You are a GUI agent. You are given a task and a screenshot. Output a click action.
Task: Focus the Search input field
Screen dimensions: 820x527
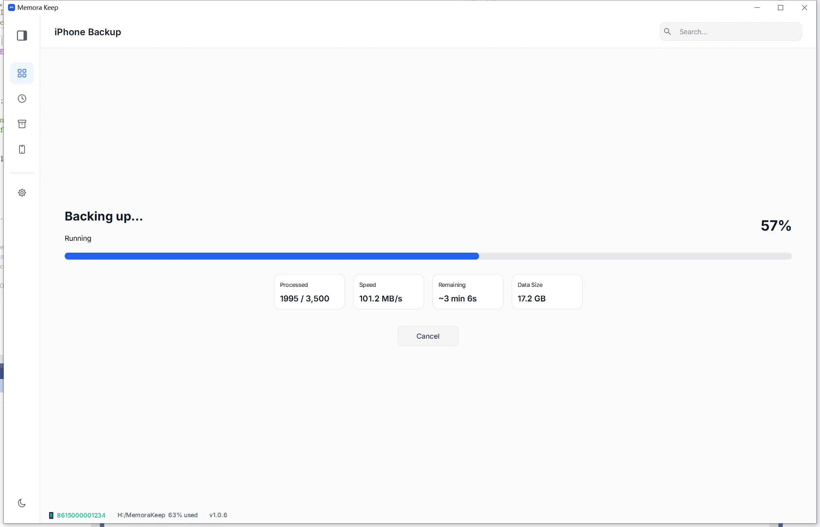tap(731, 31)
